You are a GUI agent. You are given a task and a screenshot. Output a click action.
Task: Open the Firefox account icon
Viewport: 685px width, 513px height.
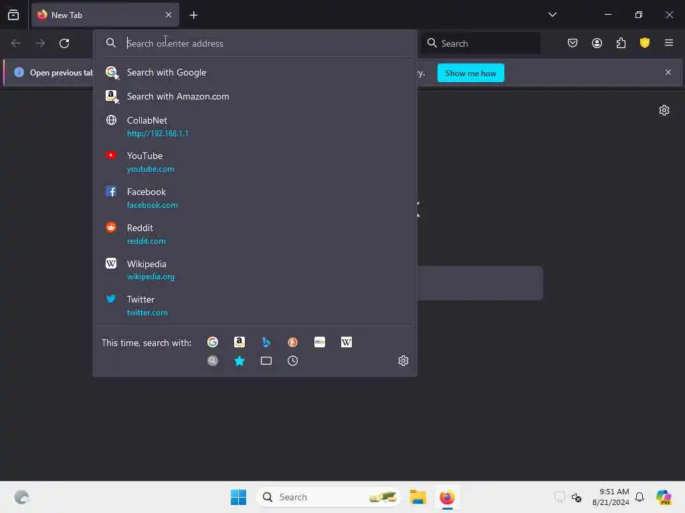[x=597, y=43]
